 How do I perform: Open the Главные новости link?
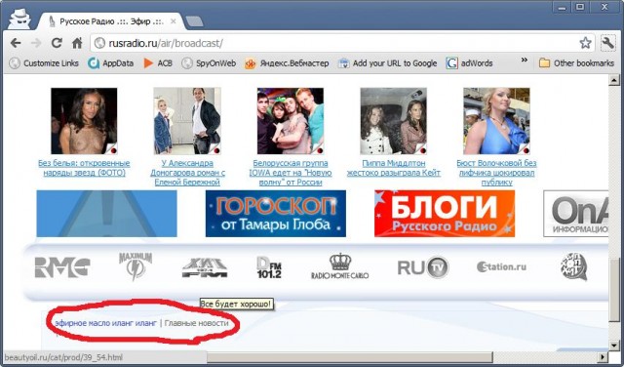point(197,323)
